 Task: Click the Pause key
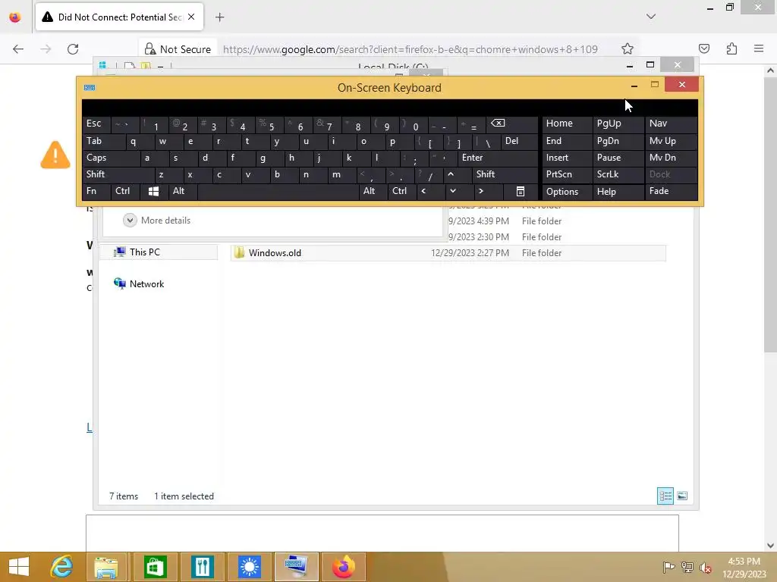click(x=618, y=158)
